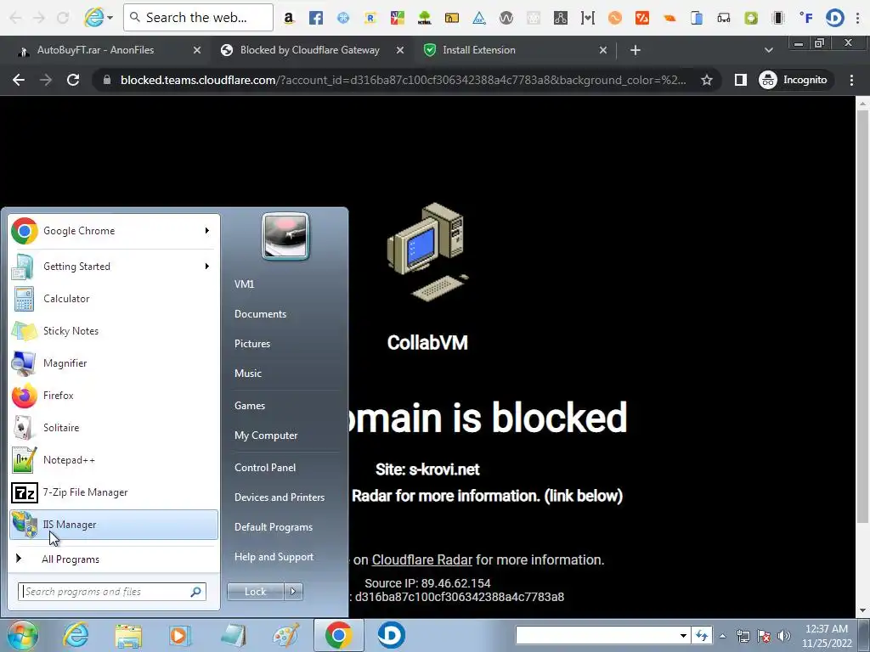This screenshot has height=652, width=870.
Task: Open Devices and Printers
Action: tap(280, 497)
